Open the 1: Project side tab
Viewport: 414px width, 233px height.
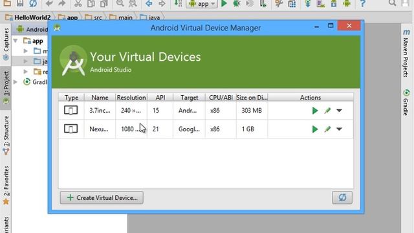click(x=6, y=87)
